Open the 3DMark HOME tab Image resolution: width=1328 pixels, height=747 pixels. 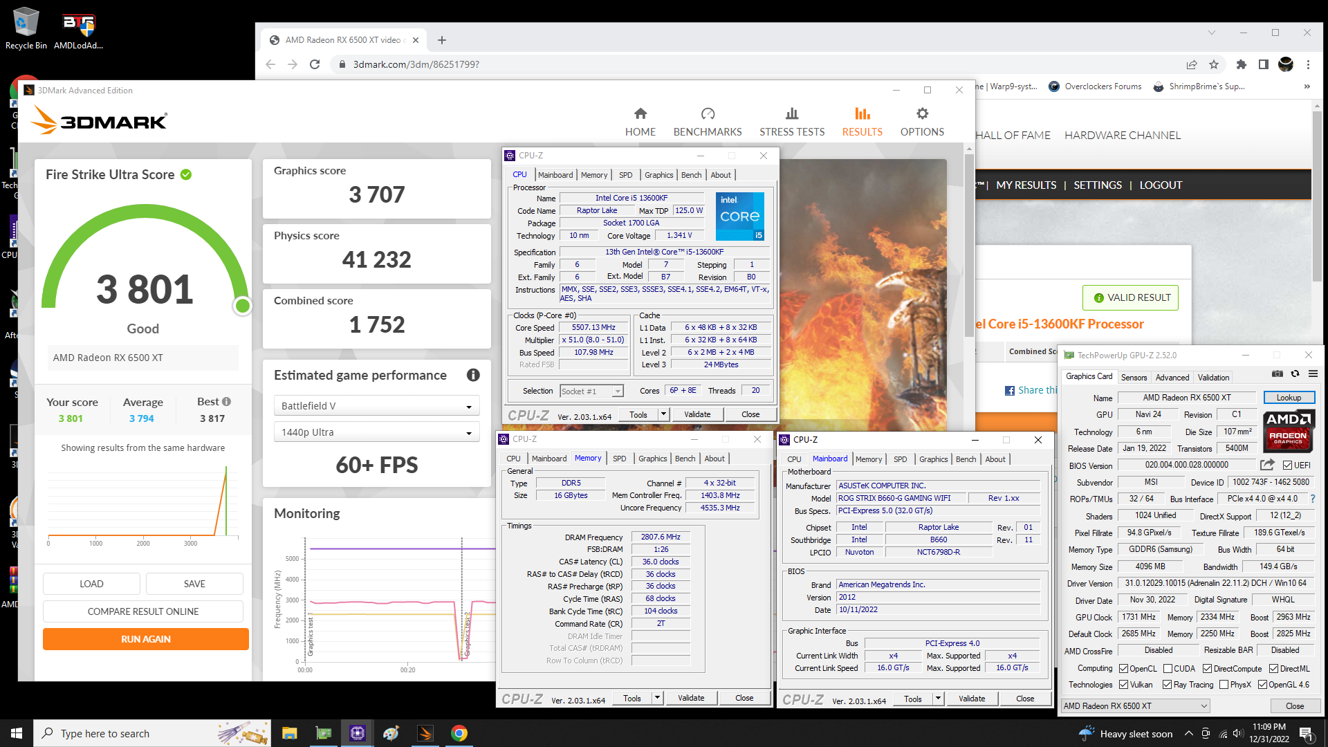(640, 122)
